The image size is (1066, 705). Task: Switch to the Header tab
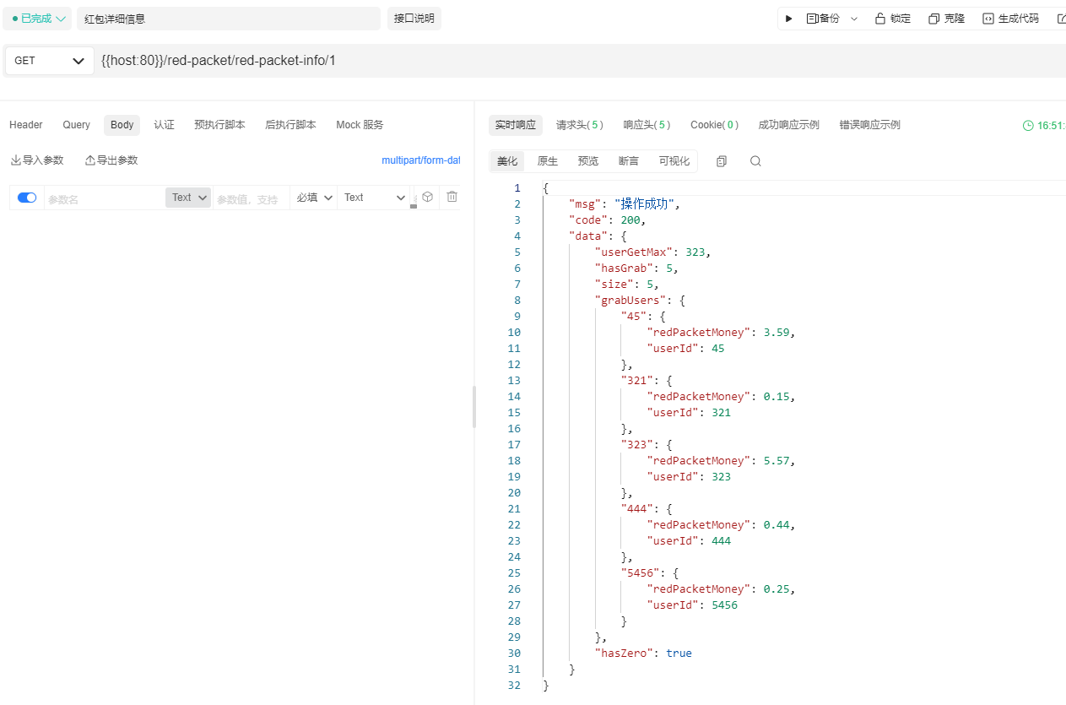pos(26,125)
